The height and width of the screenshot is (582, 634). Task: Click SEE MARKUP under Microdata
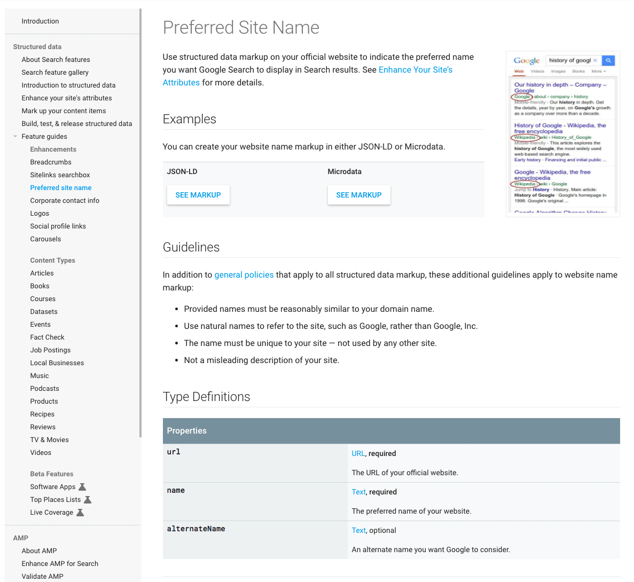(x=359, y=195)
